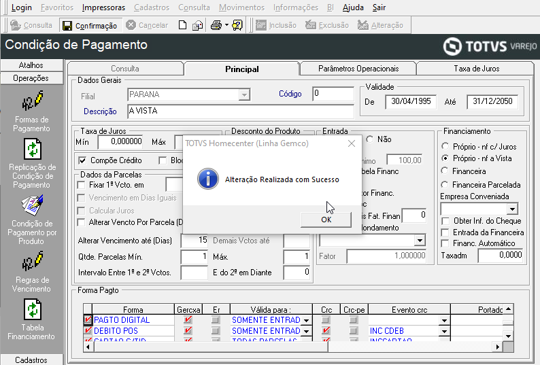This screenshot has height=365, width=540.
Task: Toggle Financ. Automático checkbox
Action: click(x=445, y=243)
